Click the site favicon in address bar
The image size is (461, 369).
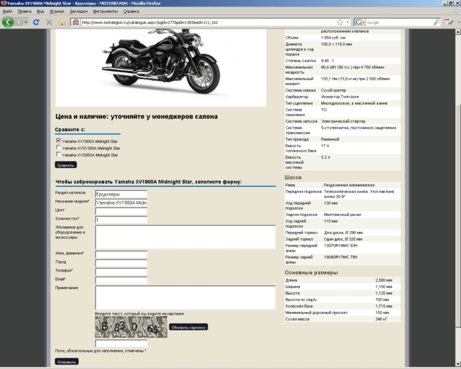tap(76, 22)
